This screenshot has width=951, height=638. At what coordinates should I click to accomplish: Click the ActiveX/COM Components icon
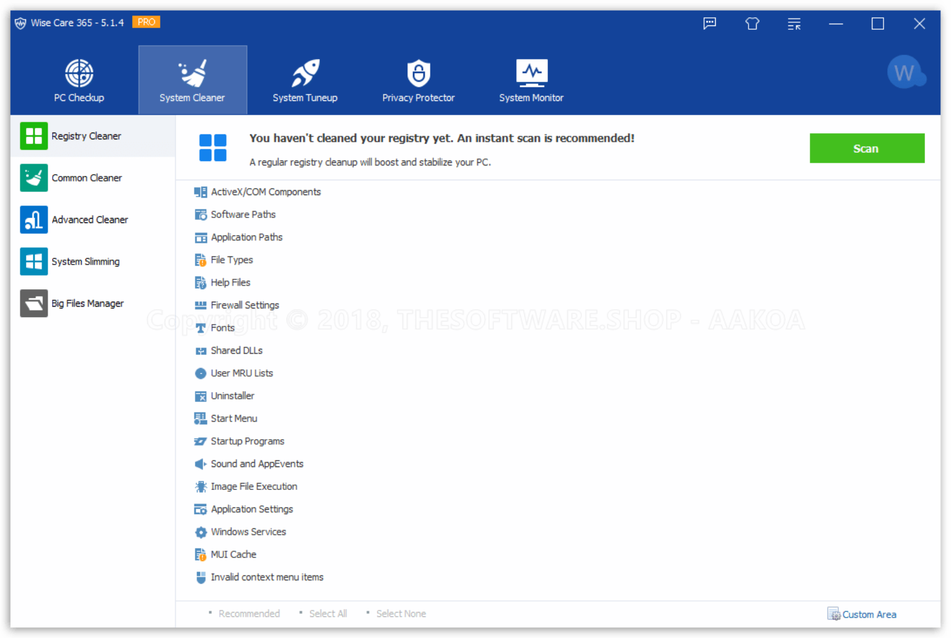[x=201, y=192]
